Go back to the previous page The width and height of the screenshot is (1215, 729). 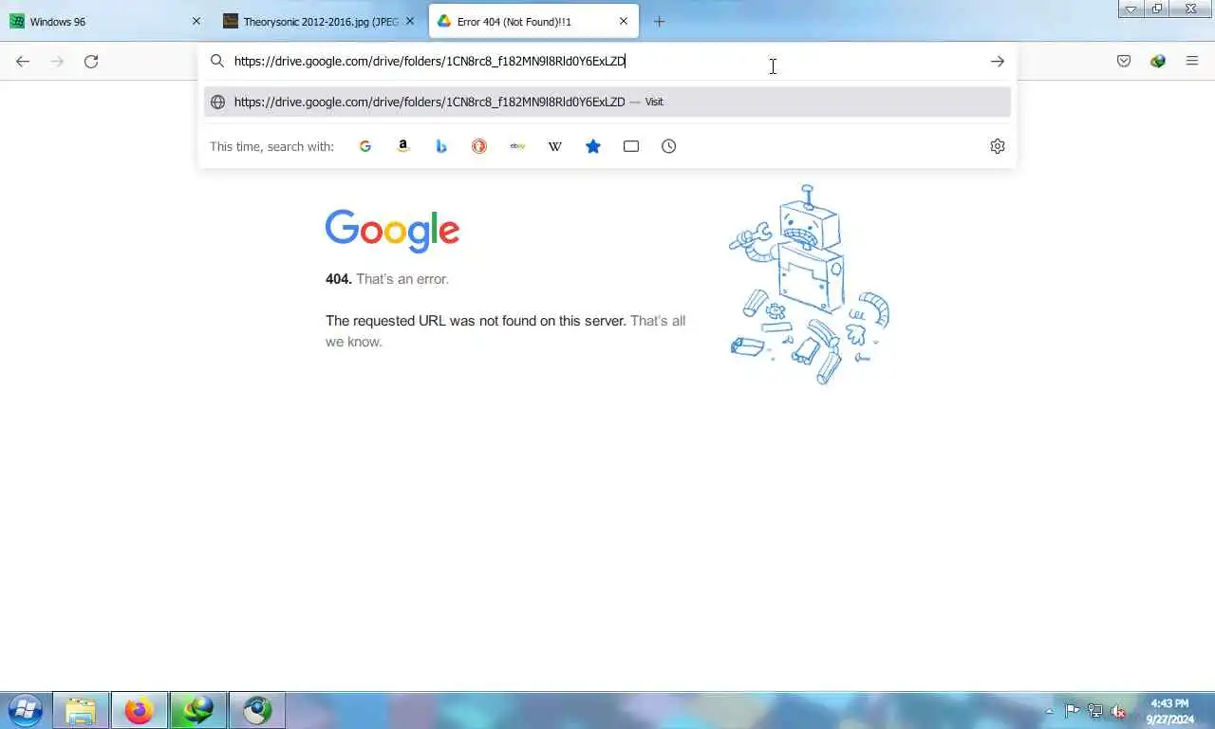pos(23,61)
